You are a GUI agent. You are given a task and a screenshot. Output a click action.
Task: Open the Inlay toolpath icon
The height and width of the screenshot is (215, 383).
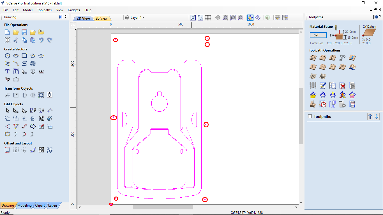click(352, 58)
